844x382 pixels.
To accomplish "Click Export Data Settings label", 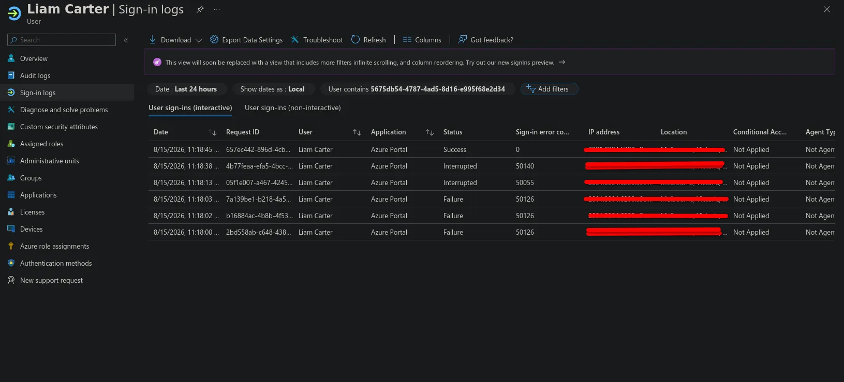I will [253, 40].
